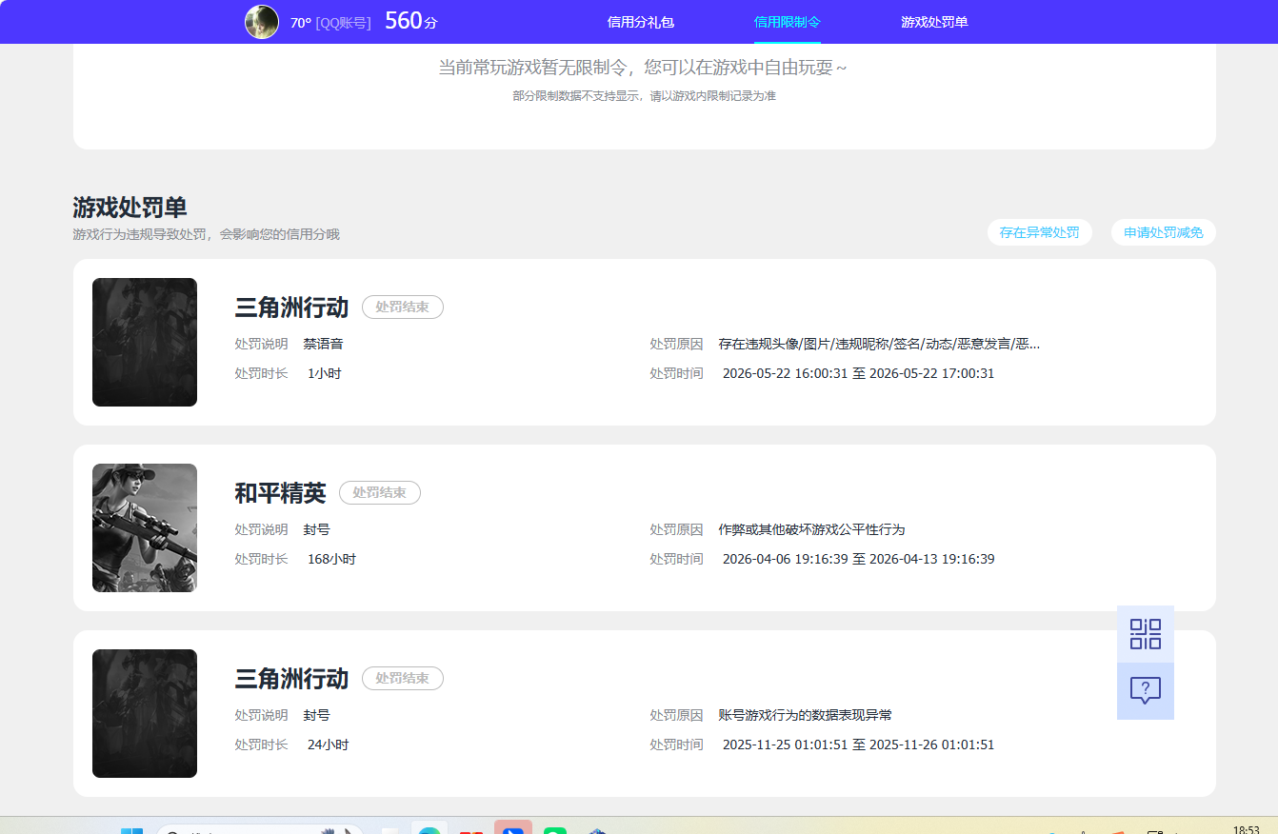Open cover of 三角洲行动 24小时 封号 card
This screenshot has height=834, width=1278.
[145, 713]
